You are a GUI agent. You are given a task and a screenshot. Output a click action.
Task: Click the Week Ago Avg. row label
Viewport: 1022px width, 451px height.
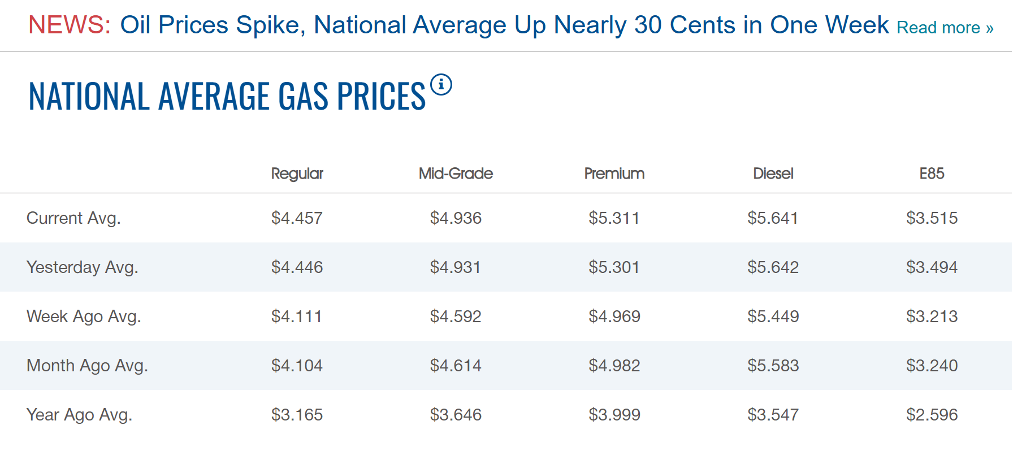pyautogui.click(x=84, y=316)
